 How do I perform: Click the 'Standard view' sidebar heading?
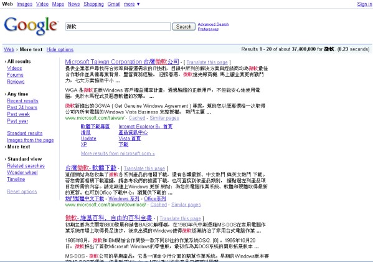(x=24, y=159)
